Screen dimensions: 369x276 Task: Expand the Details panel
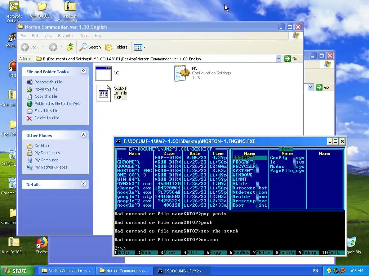click(x=83, y=184)
